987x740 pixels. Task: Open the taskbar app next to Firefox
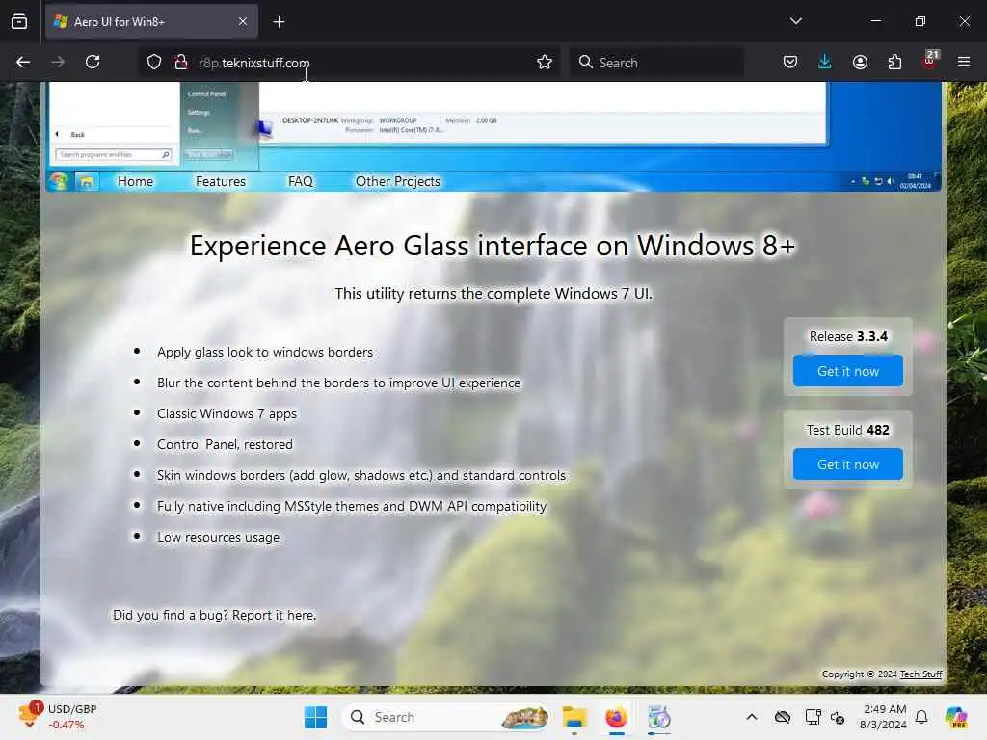pos(658,717)
